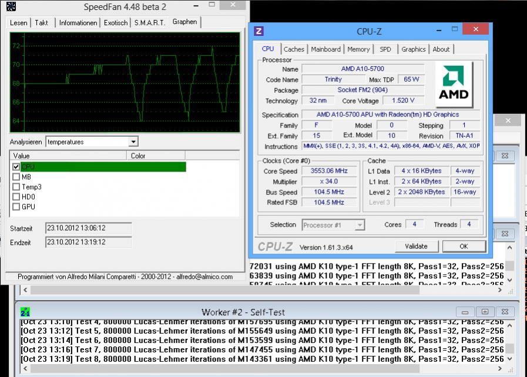
Task: Minimize the Worker #2 Self-Test window
Action: point(465,312)
